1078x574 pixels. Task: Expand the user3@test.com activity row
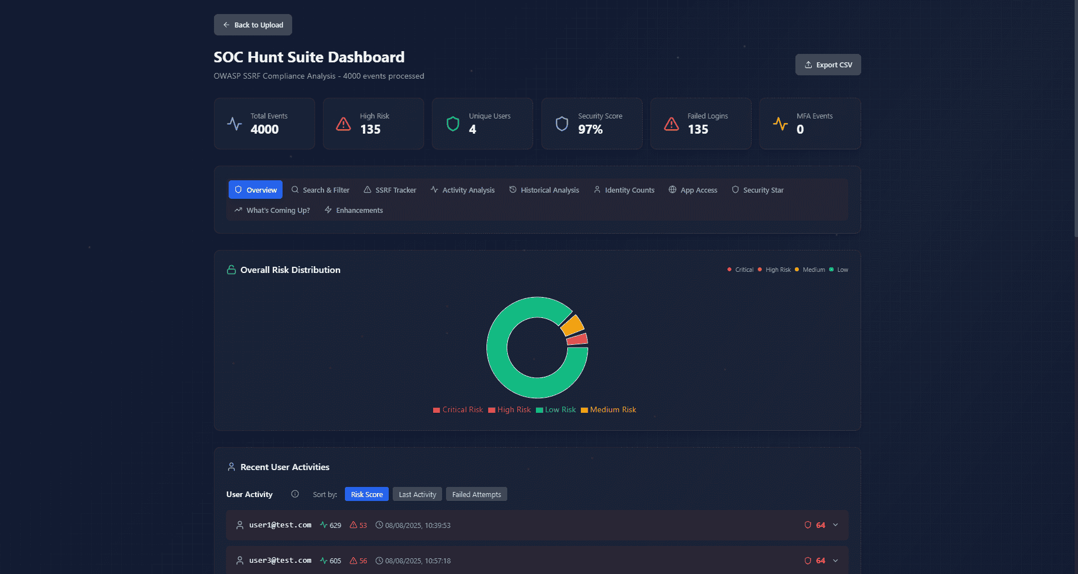pos(835,561)
